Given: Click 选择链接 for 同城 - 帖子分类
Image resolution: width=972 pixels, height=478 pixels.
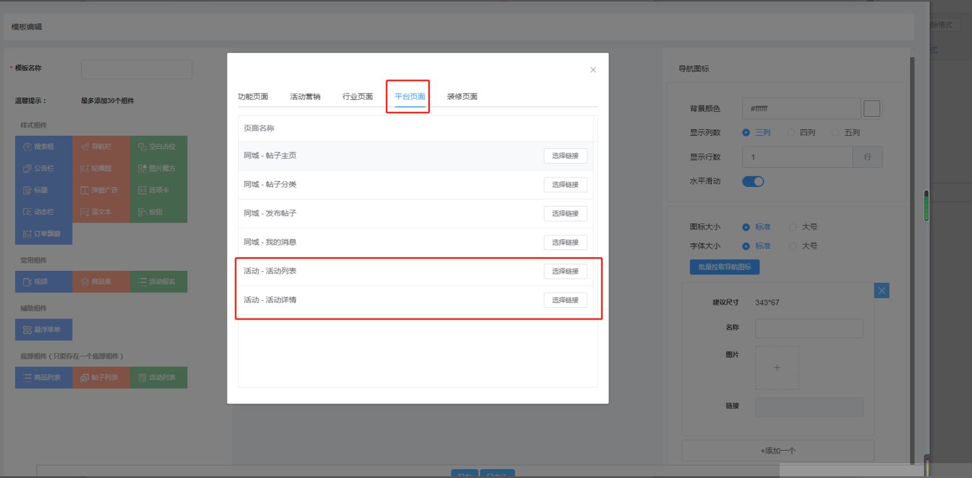Looking at the screenshot, I should [x=565, y=185].
